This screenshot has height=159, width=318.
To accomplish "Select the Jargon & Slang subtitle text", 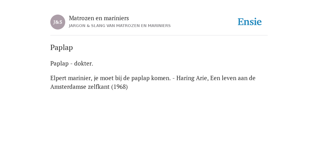I will pos(120,26).
